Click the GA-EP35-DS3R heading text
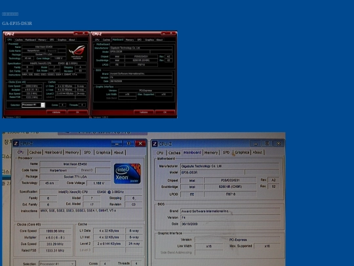 (17, 23)
